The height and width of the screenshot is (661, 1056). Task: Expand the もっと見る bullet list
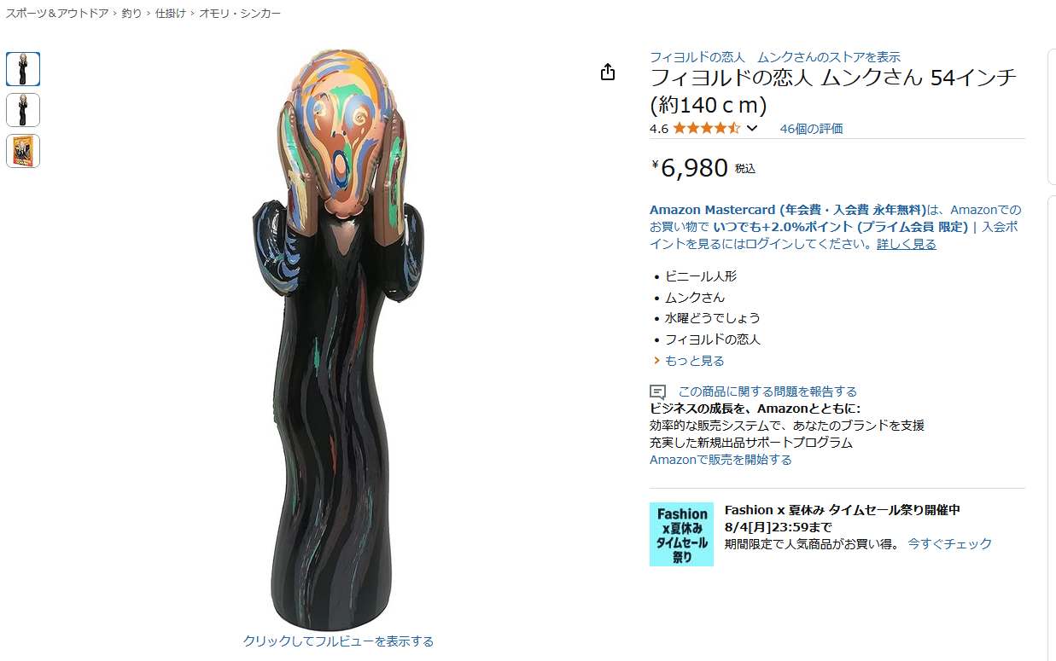coord(694,361)
